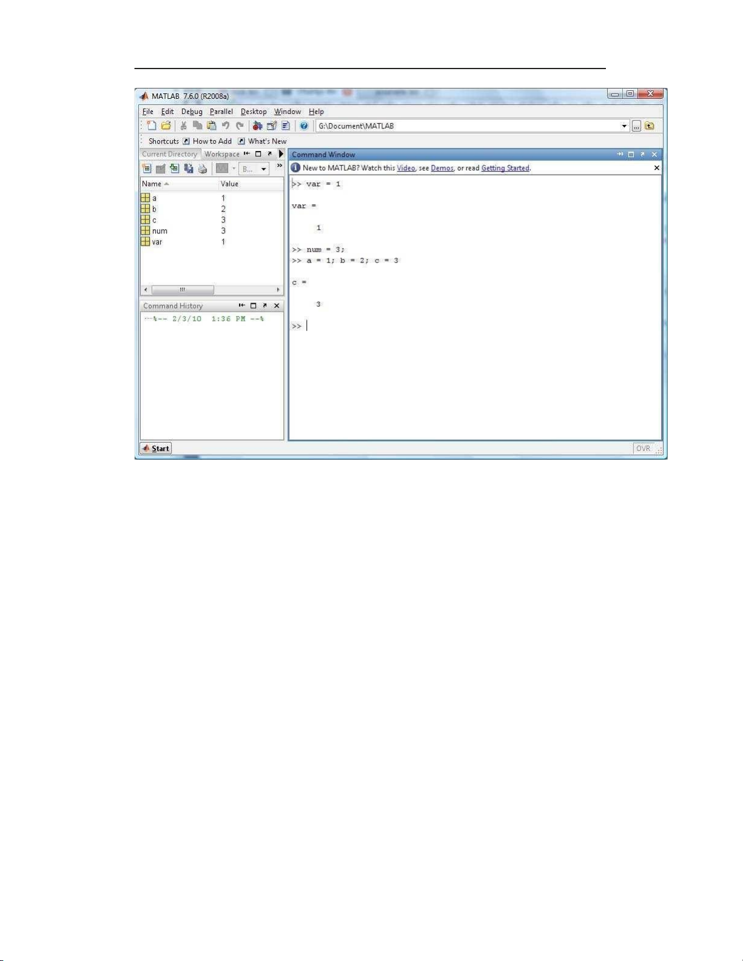The image size is (743, 961).
Task: Browse for folder with ellipsis button
Action: [x=636, y=126]
